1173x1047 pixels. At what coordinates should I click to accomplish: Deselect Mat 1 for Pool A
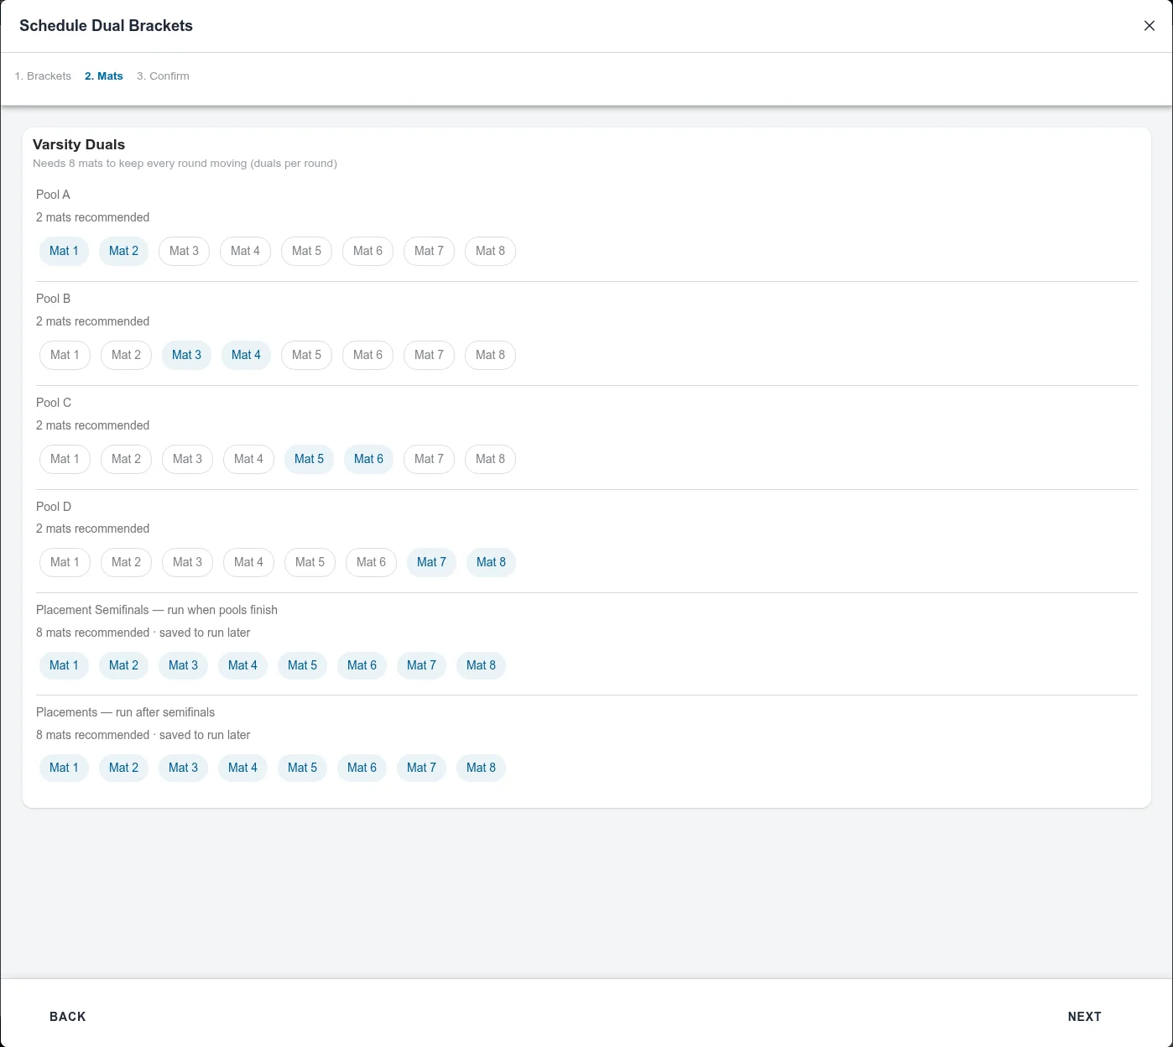64,251
